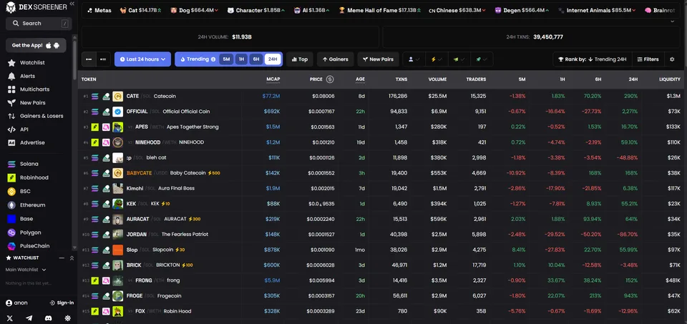This screenshot has width=687, height=324.
Task: Open the settings gear in sidebar footer
Action: coord(67,318)
